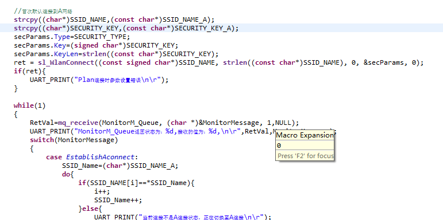Click MonitorMessage inside the switch parentheses
Viewport: 443px width, 220px height.
(86, 140)
